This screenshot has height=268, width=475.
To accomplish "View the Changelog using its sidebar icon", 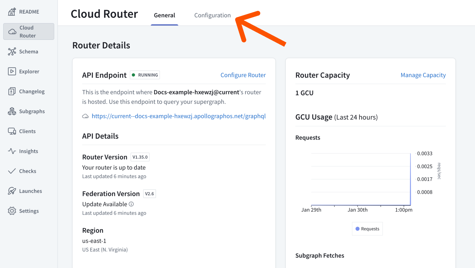I will 12,91.
